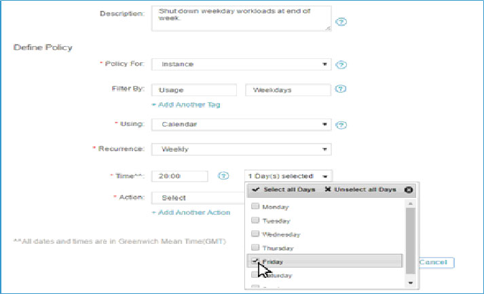Check the Tuesday checkbox
Viewport: 484px width, 294px height.
(255, 220)
